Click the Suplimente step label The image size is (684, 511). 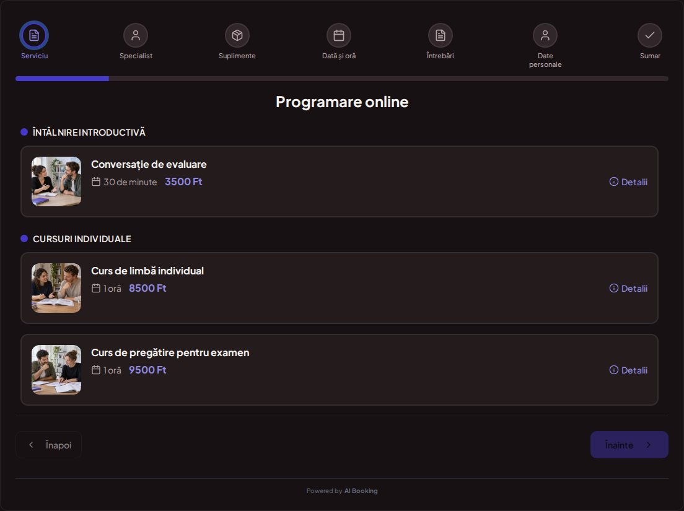pyautogui.click(x=237, y=56)
